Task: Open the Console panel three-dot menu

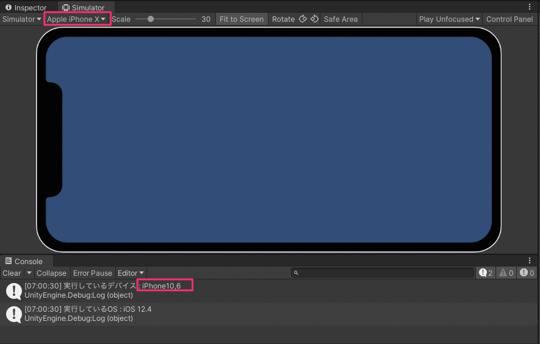Action: coord(530,260)
